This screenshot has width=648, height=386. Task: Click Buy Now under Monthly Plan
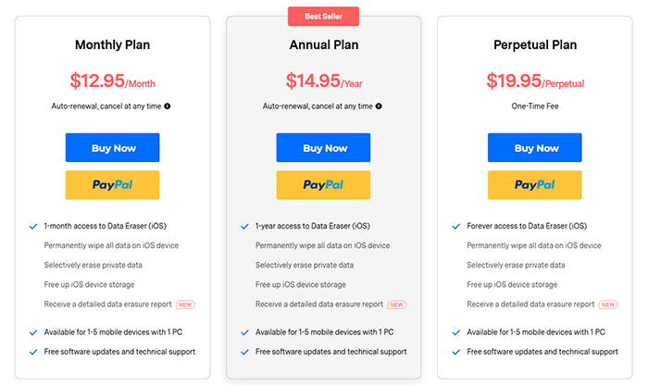[112, 148]
